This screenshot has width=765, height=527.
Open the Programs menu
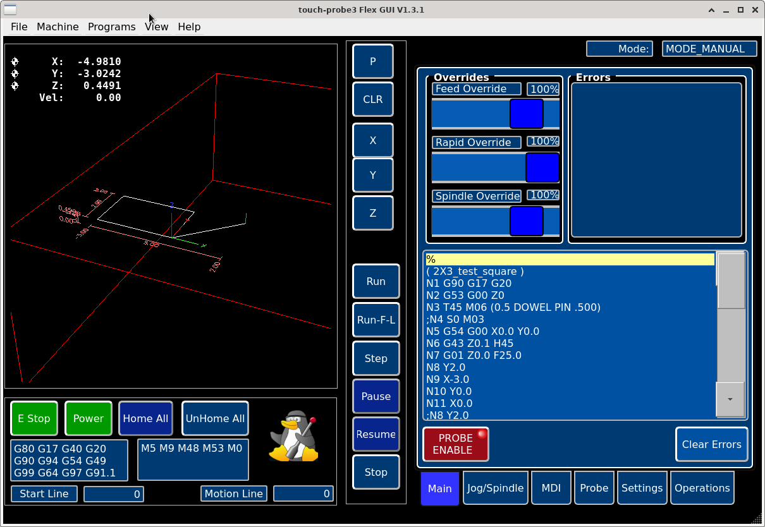click(x=111, y=27)
